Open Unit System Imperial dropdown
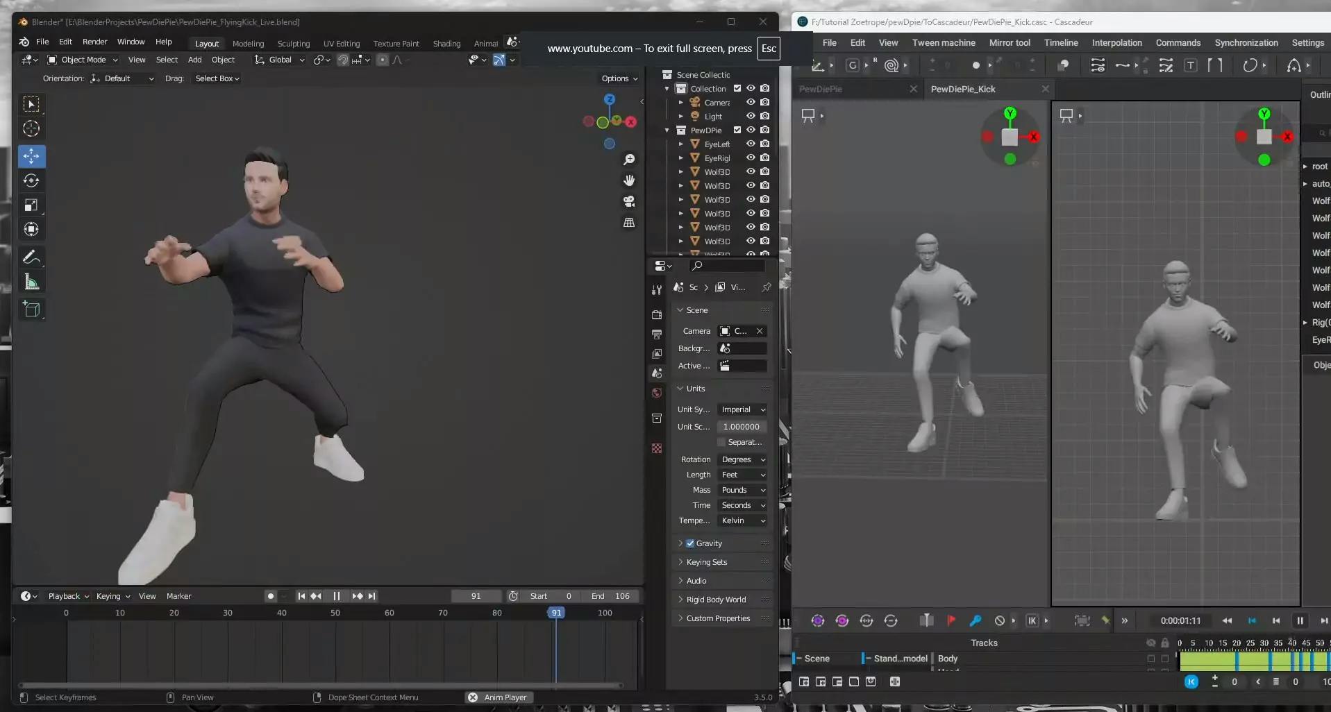The height and width of the screenshot is (712, 1331). [x=742, y=409]
